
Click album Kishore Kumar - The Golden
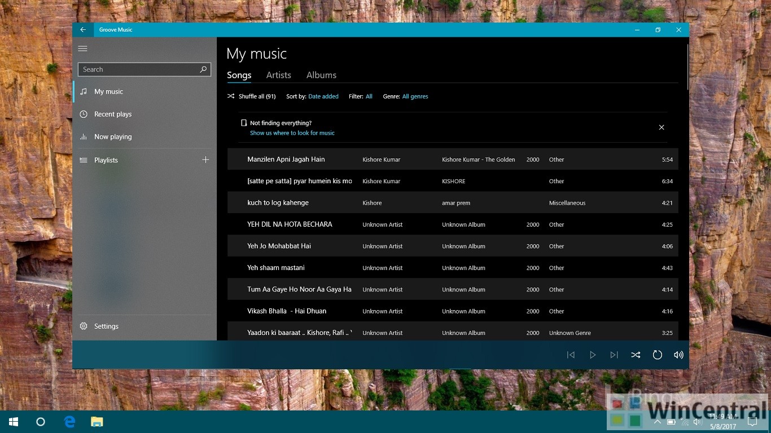click(x=479, y=160)
